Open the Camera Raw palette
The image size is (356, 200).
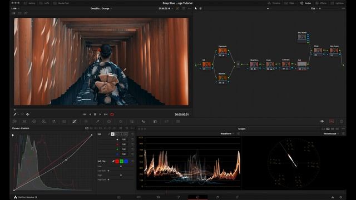tap(15, 122)
